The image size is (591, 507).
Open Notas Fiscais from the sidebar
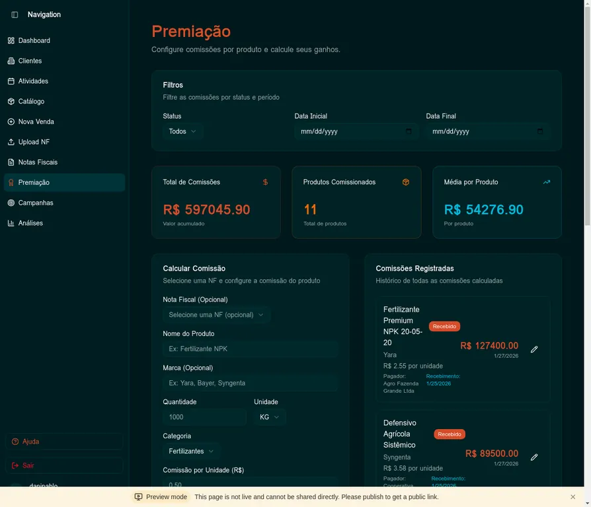[x=37, y=162]
